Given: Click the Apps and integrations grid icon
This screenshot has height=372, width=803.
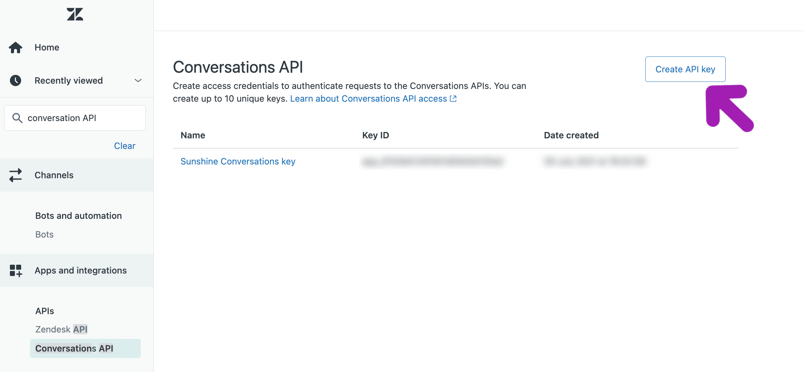Looking at the screenshot, I should pos(16,270).
